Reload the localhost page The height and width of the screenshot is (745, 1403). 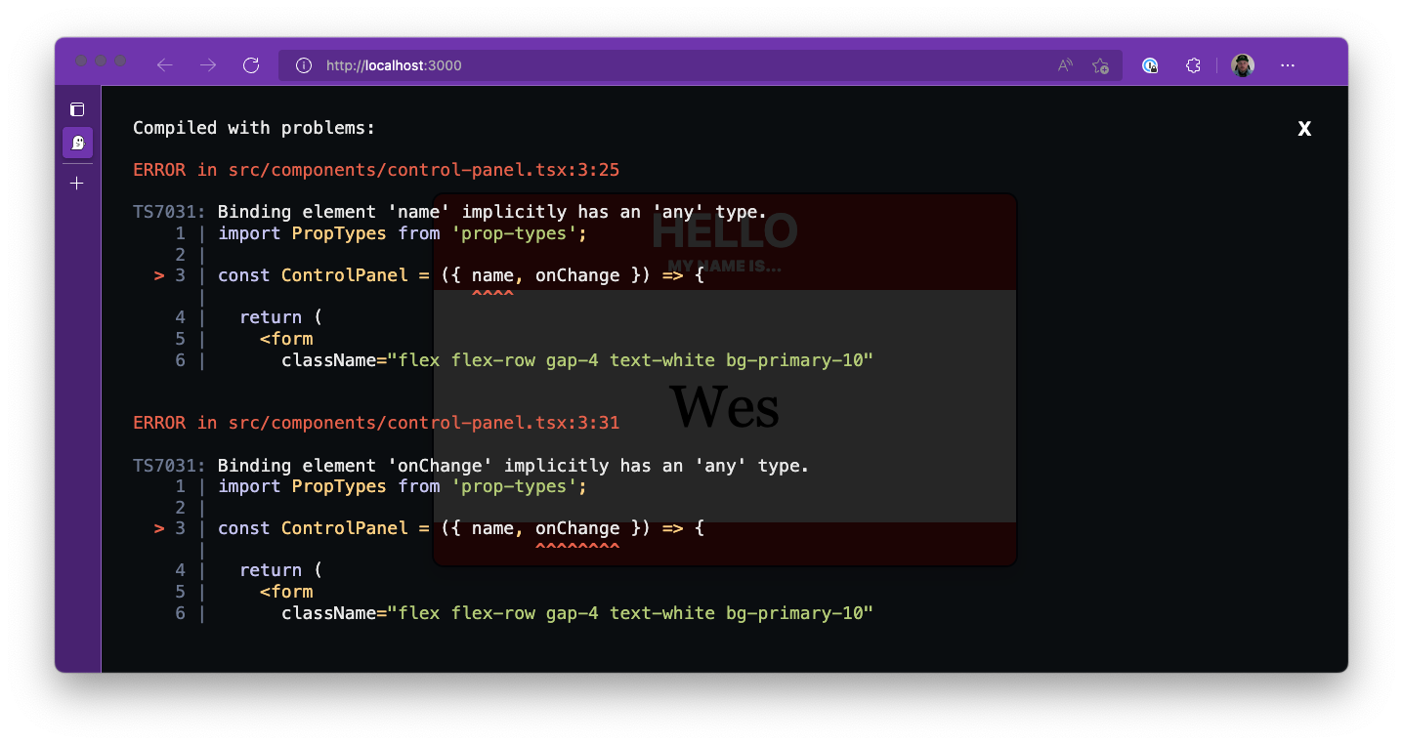(x=251, y=65)
